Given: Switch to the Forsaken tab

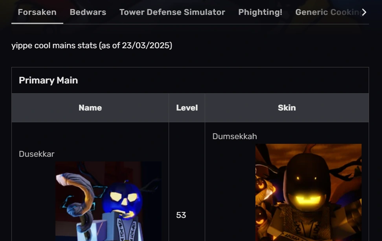Looking at the screenshot, I should (37, 12).
